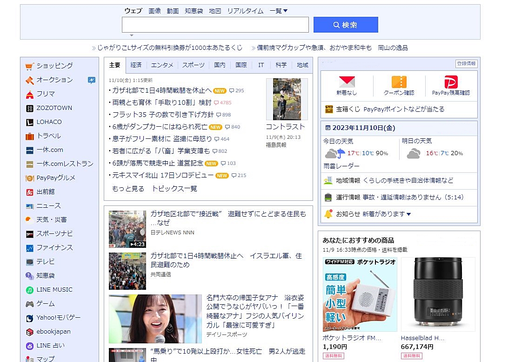Click the mail envelope icon 新着なし
The image size is (508, 362).
click(x=347, y=82)
